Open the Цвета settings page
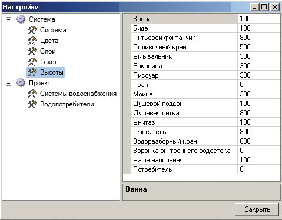Viewport: 282px width, 220px height. click(49, 41)
